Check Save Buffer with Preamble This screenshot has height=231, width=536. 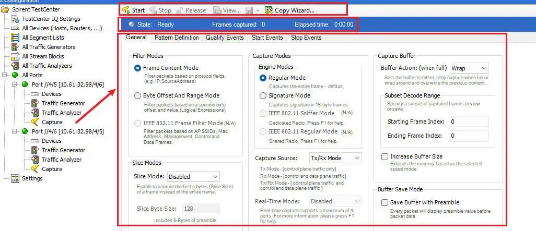coord(385,202)
